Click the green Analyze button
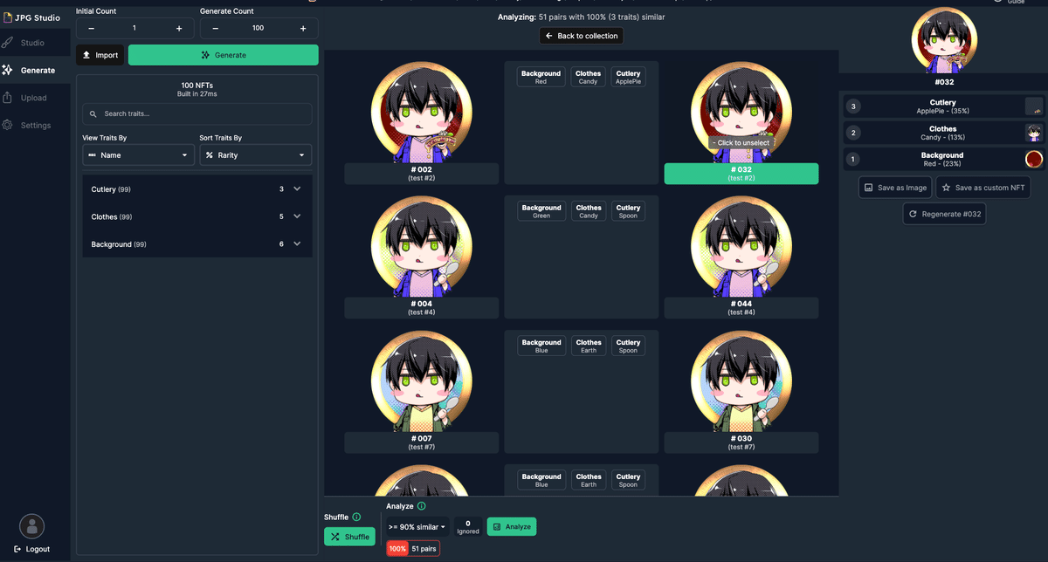The image size is (1048, 562). (512, 527)
